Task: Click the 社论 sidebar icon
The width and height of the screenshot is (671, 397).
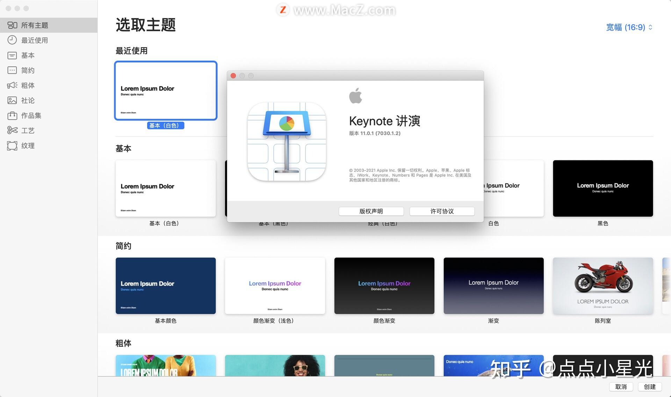Action: pos(13,100)
